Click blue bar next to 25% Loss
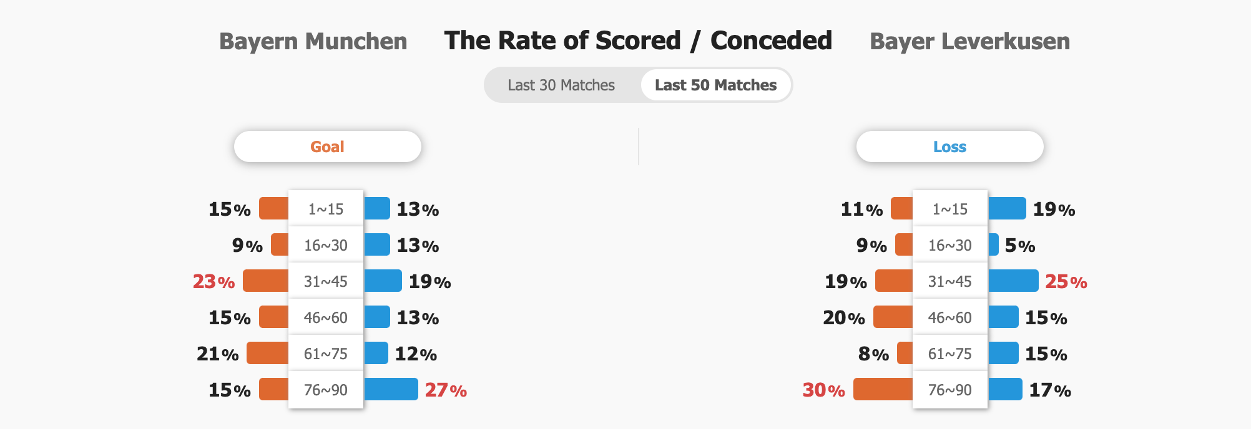 [x=1013, y=281]
